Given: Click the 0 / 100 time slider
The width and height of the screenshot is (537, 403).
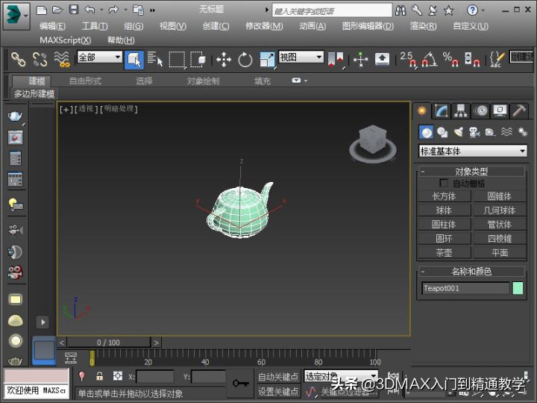Looking at the screenshot, I should click(x=109, y=343).
